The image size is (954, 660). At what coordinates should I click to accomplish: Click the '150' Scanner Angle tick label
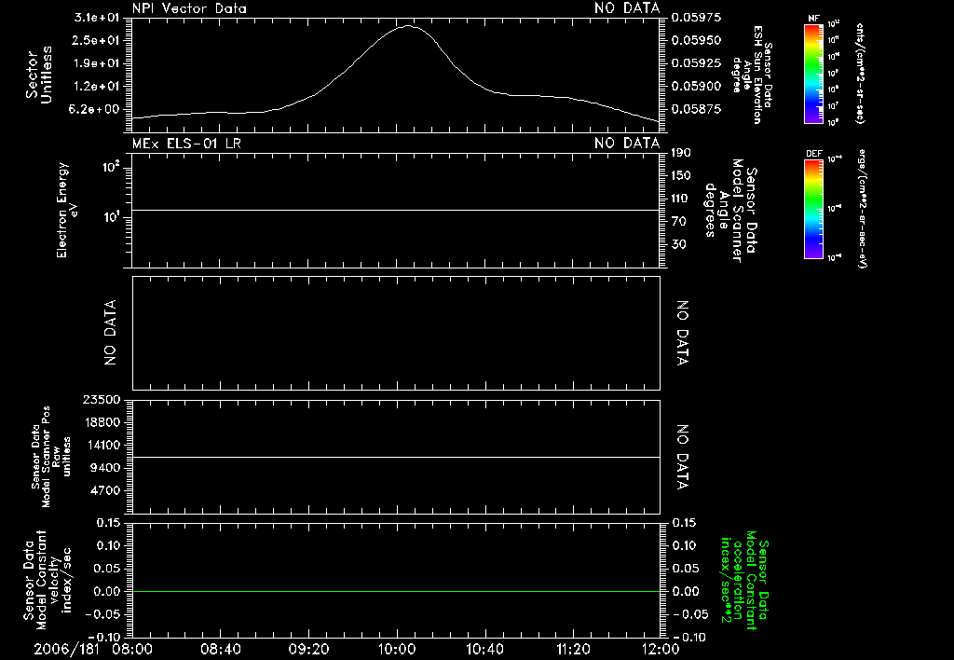[681, 176]
